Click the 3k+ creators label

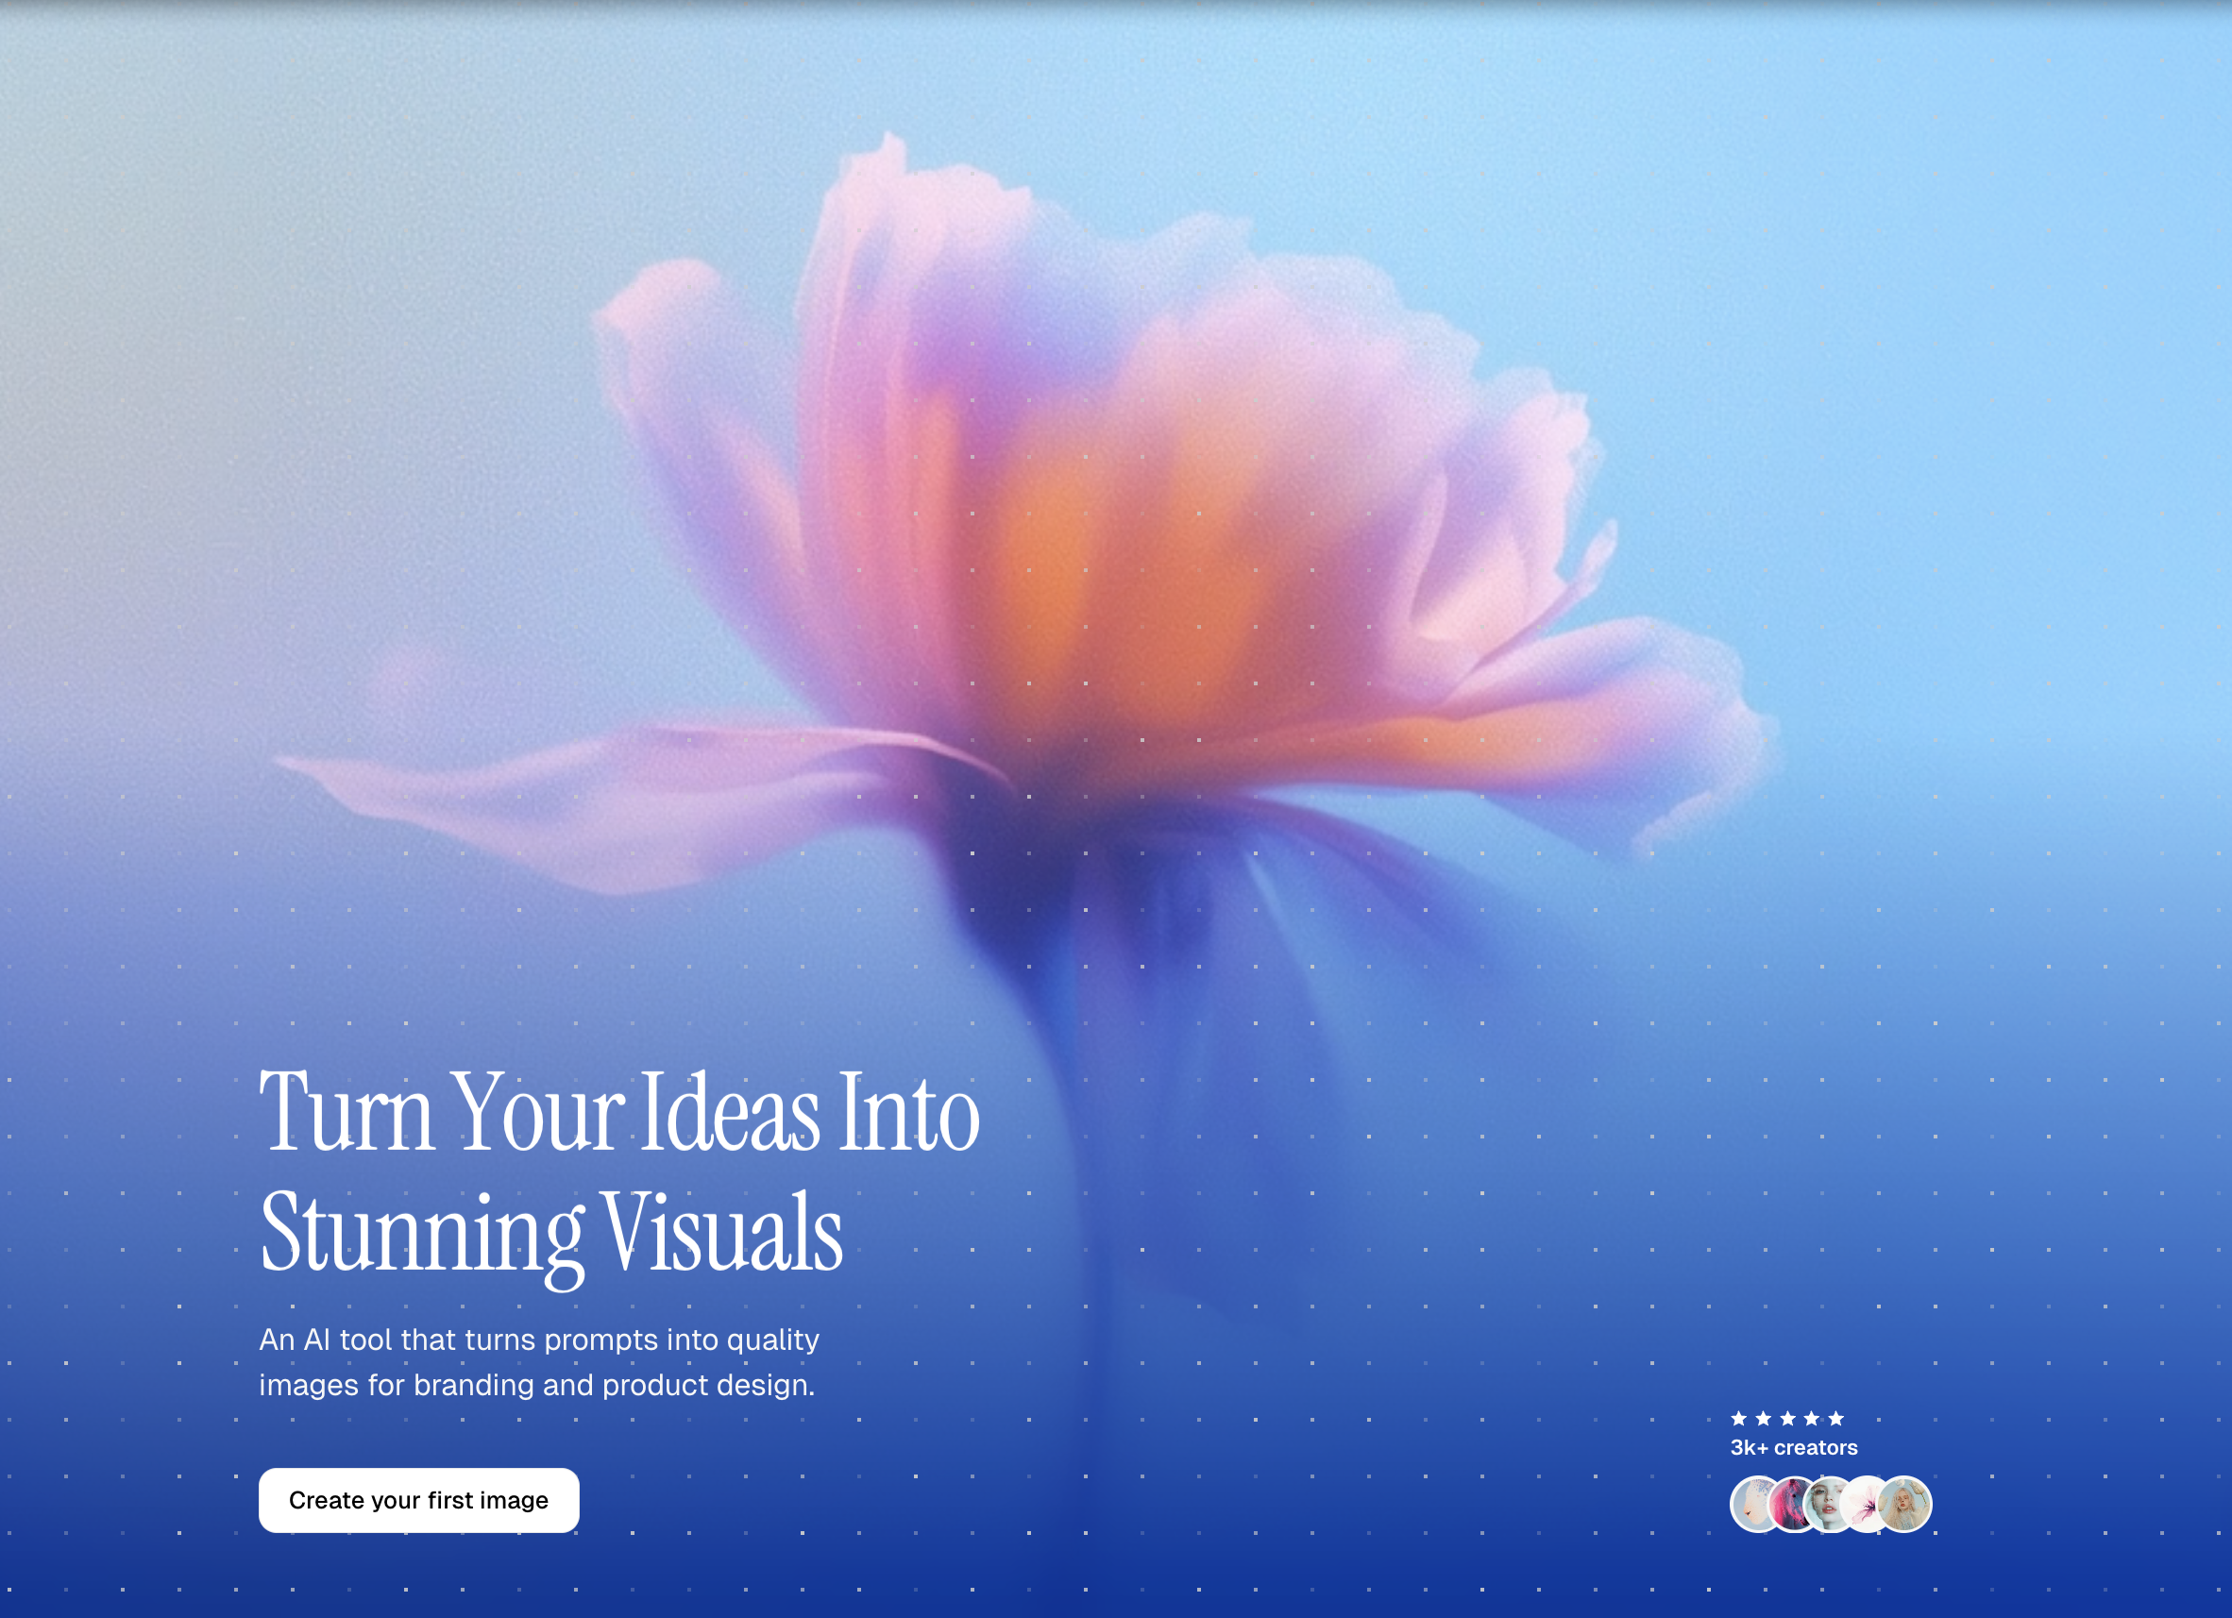click(1793, 1448)
